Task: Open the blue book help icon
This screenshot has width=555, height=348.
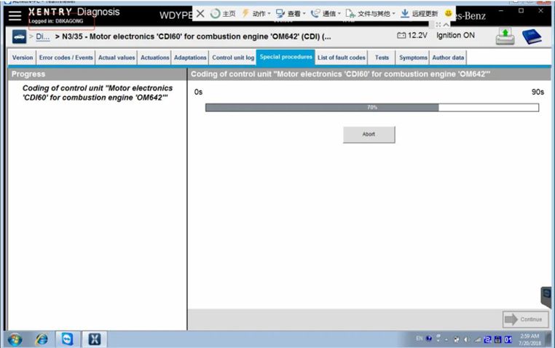Action: coord(532,36)
